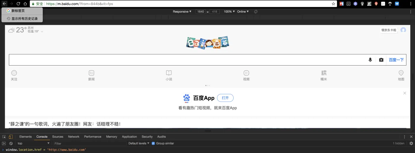Image resolution: width=415 pixels, height=153 pixels.
Task: Click the 打开 button for 百度App
Action: click(225, 98)
